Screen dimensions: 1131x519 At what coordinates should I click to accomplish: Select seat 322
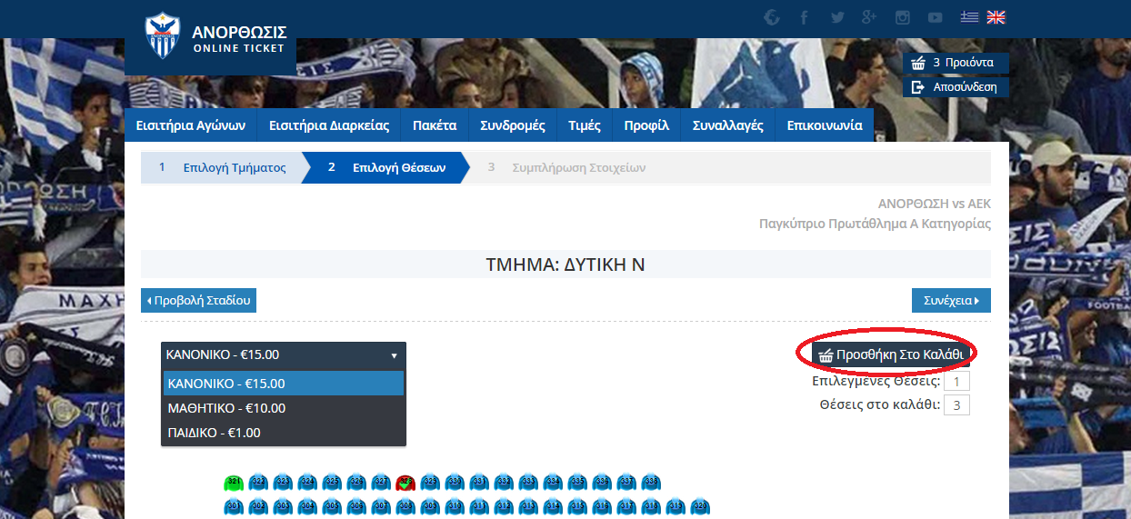(x=258, y=483)
